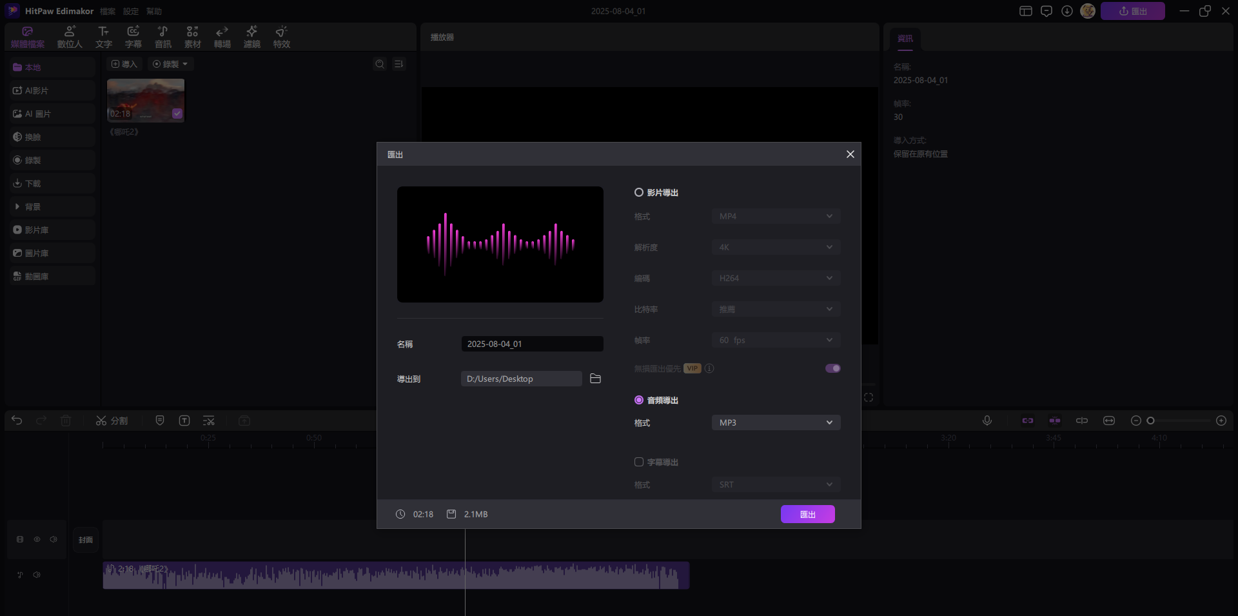The width and height of the screenshot is (1238, 616).
Task: Click the undo arrow in timeline toolbar
Action: [x=17, y=421]
